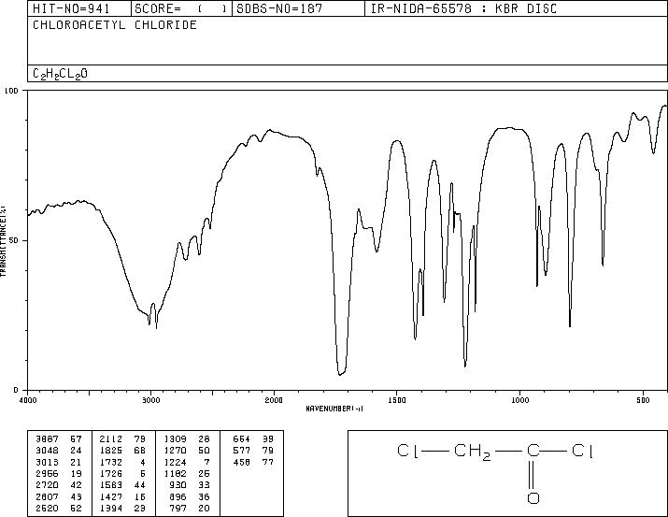668x517 pixels.
Task: Click the HIT-NO=941 header cell
Action: coord(79,8)
